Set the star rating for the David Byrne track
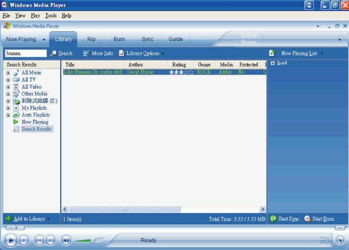Screen dimensions: 349x250 point(181,72)
